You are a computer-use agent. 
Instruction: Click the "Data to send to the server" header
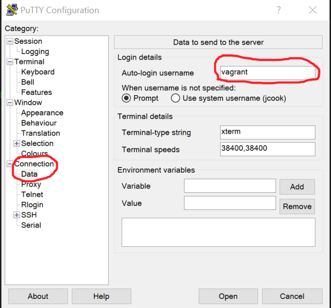[x=218, y=42]
